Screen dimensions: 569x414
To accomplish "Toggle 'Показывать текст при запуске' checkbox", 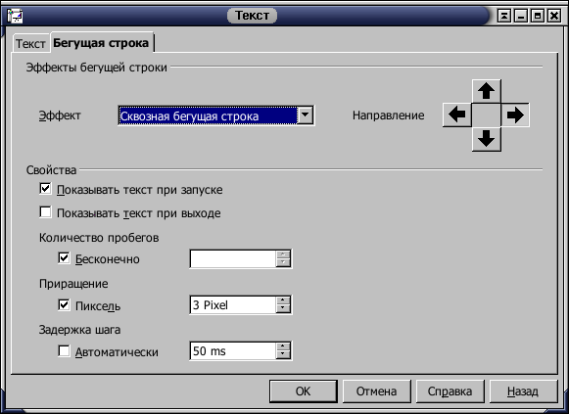I will 45,189.
